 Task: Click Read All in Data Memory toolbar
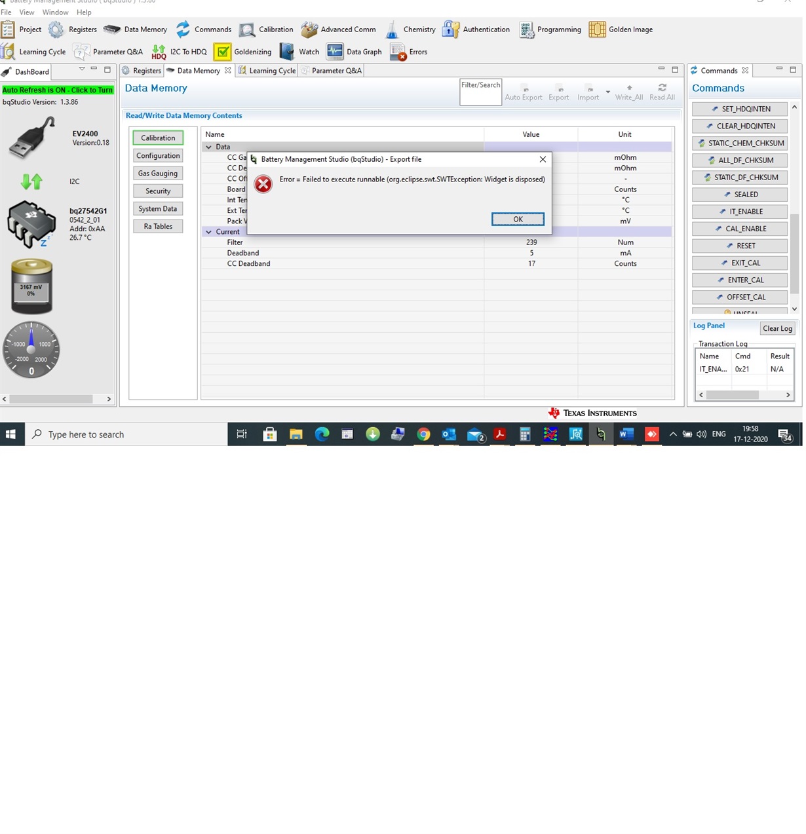coord(662,93)
